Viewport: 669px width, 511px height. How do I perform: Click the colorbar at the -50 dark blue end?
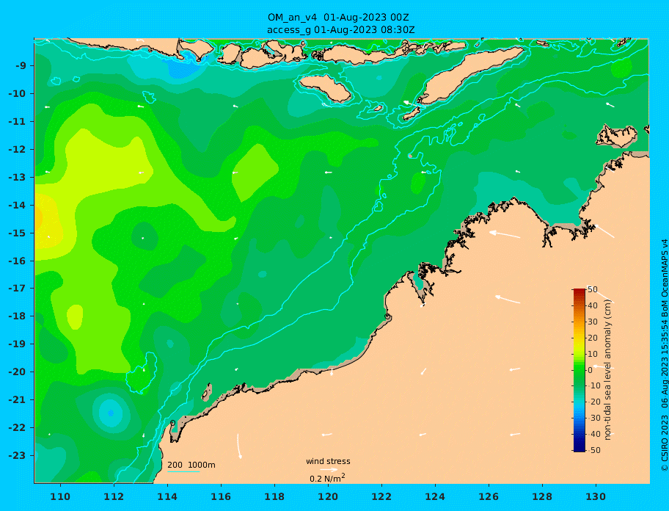pyautogui.click(x=580, y=449)
